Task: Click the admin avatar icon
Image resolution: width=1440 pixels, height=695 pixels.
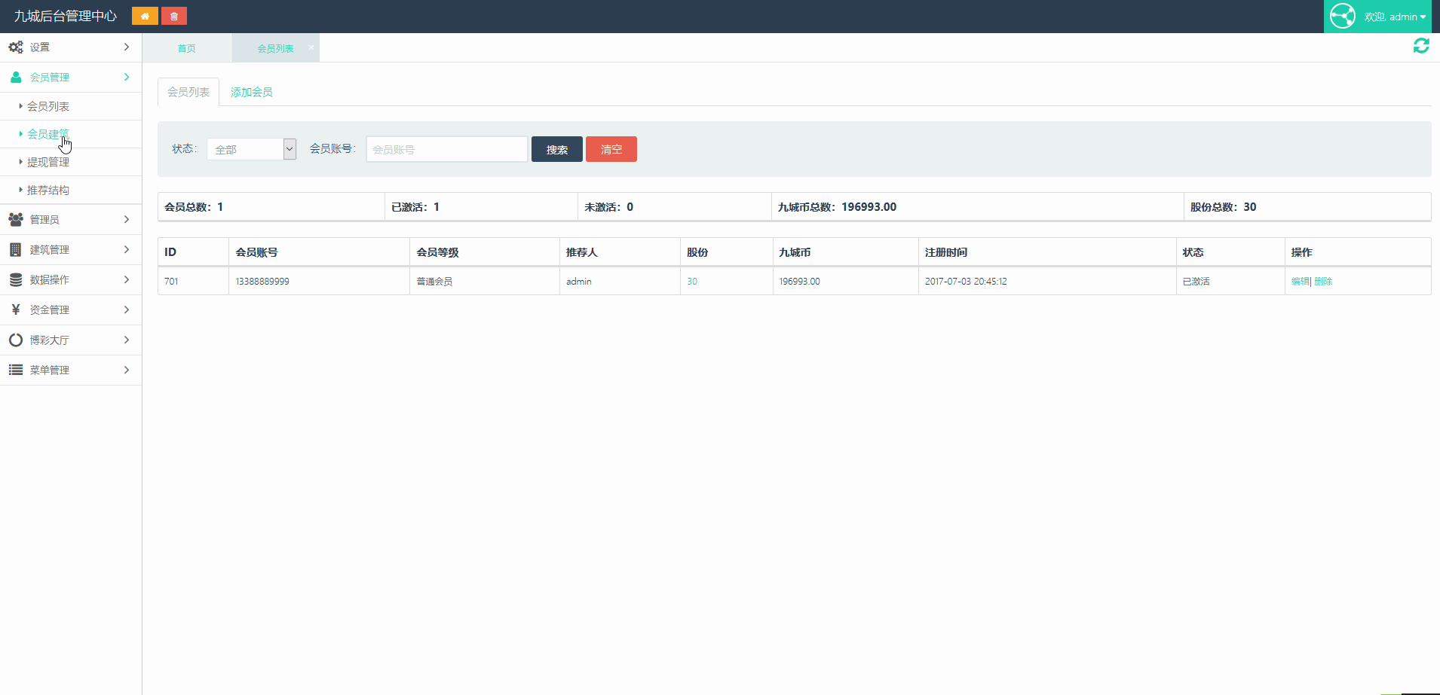Action: pyautogui.click(x=1343, y=16)
